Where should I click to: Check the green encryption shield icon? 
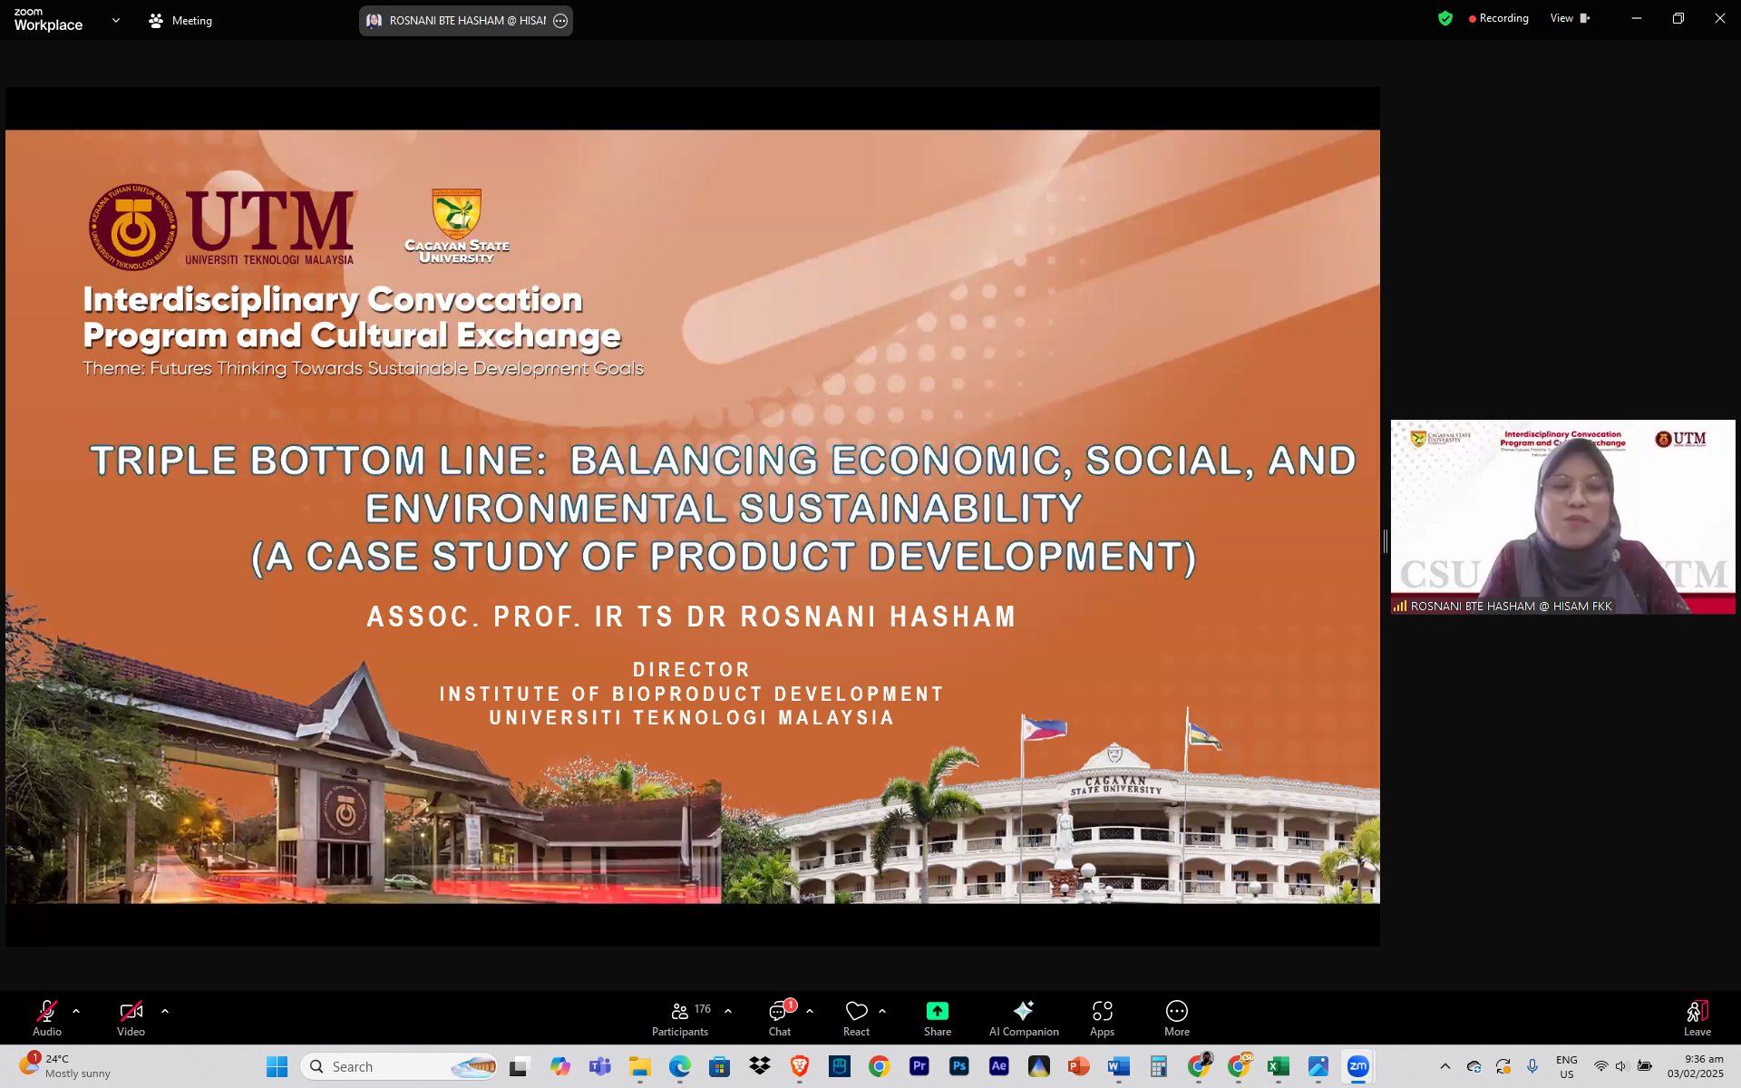point(1445,18)
